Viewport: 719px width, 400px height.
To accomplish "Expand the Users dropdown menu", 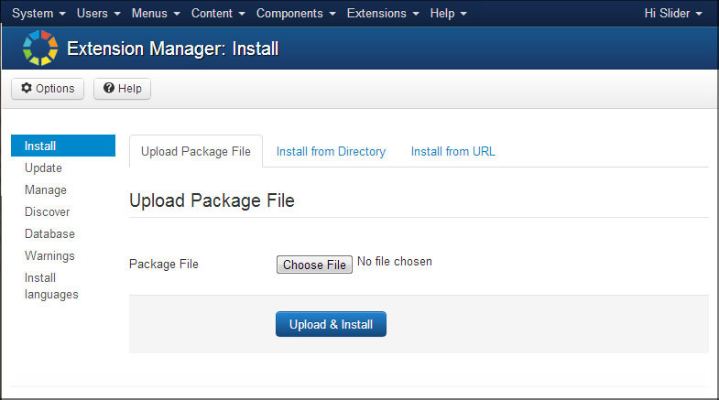I will click(x=99, y=14).
